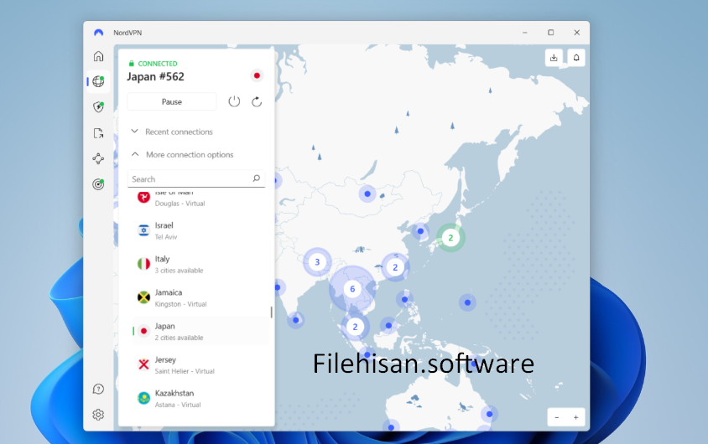Click the Mongolia server dot
This screenshot has width=708, height=444.
point(367,194)
